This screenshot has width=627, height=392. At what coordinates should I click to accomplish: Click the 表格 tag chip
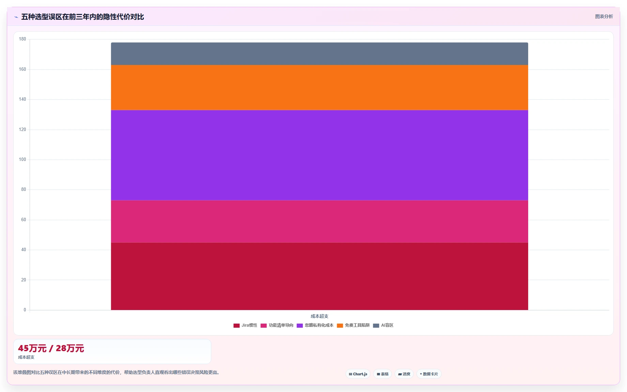pos(382,374)
